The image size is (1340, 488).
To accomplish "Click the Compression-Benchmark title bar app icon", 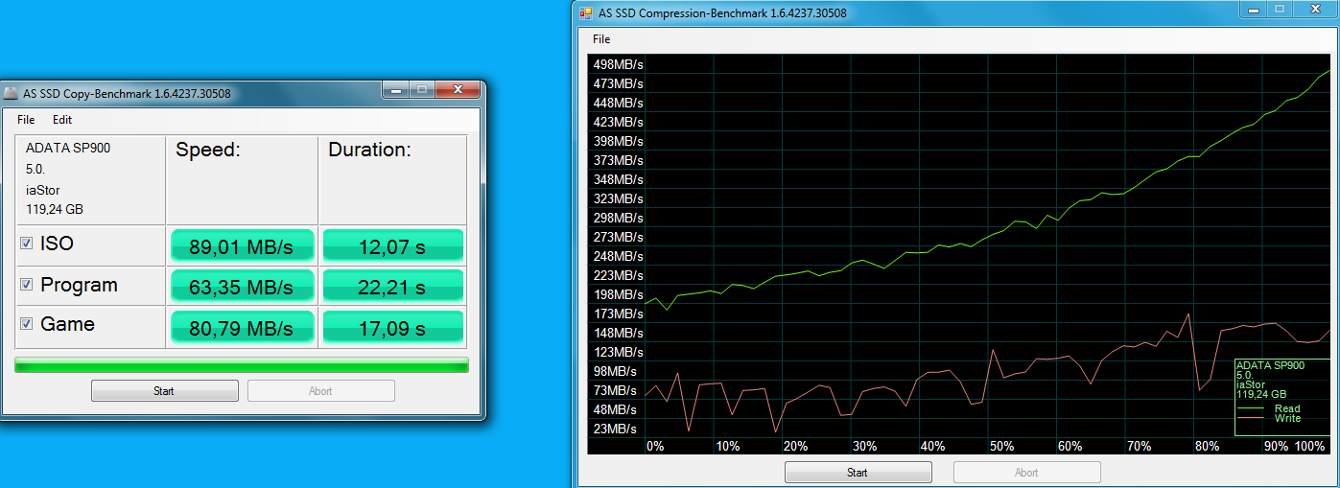I will [x=585, y=13].
